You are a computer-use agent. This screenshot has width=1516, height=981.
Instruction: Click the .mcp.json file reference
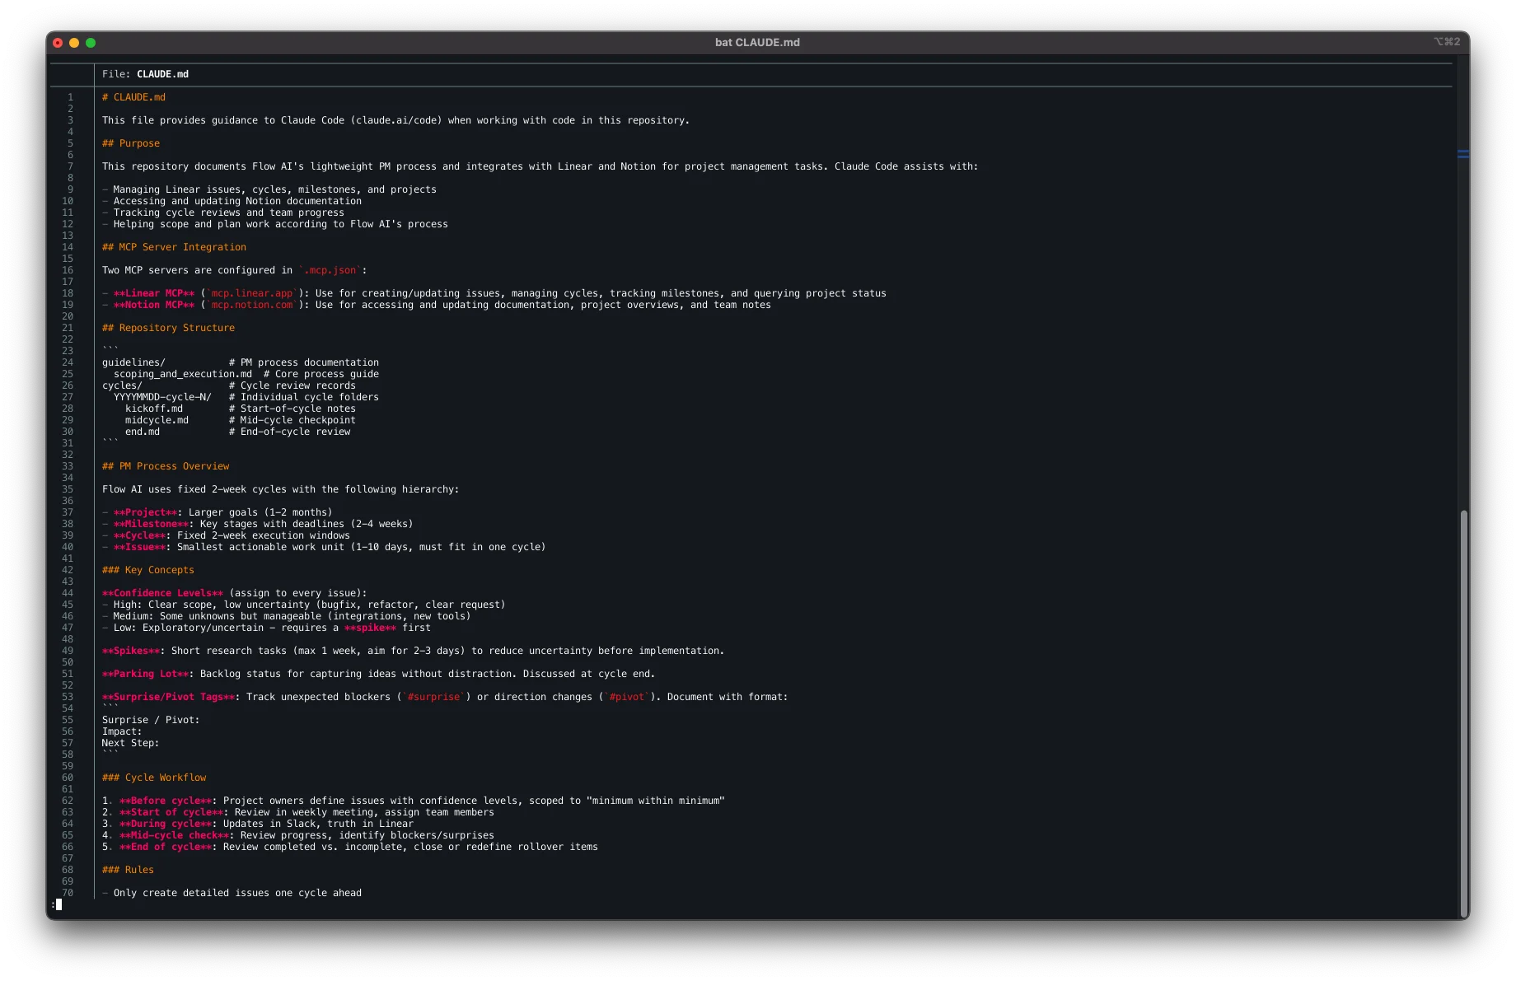coord(330,270)
